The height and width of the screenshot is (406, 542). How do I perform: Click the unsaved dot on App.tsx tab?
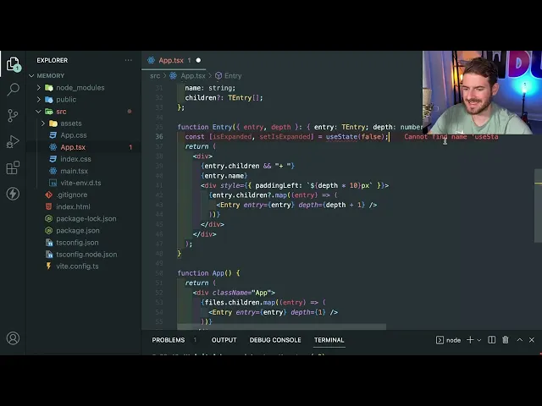coord(198,60)
